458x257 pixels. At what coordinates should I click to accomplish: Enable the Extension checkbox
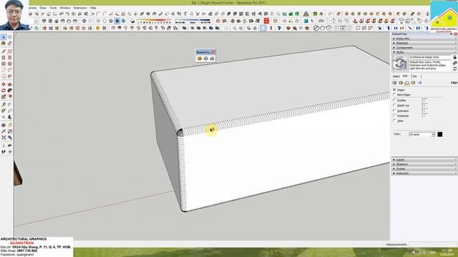point(394,111)
